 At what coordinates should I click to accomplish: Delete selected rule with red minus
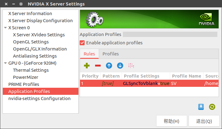pyautogui.click(x=98, y=66)
